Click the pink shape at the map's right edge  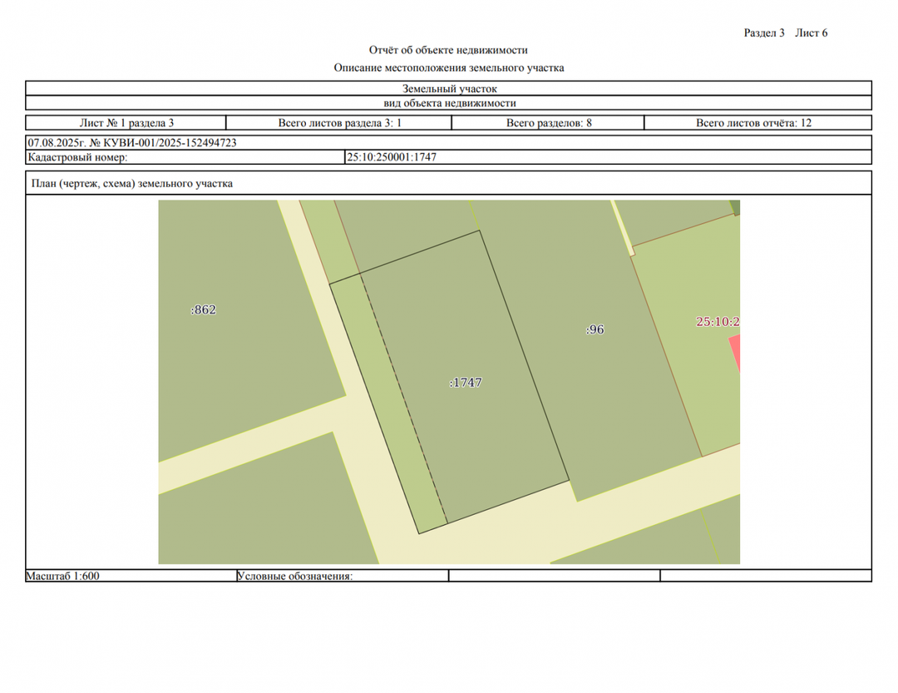735,354
